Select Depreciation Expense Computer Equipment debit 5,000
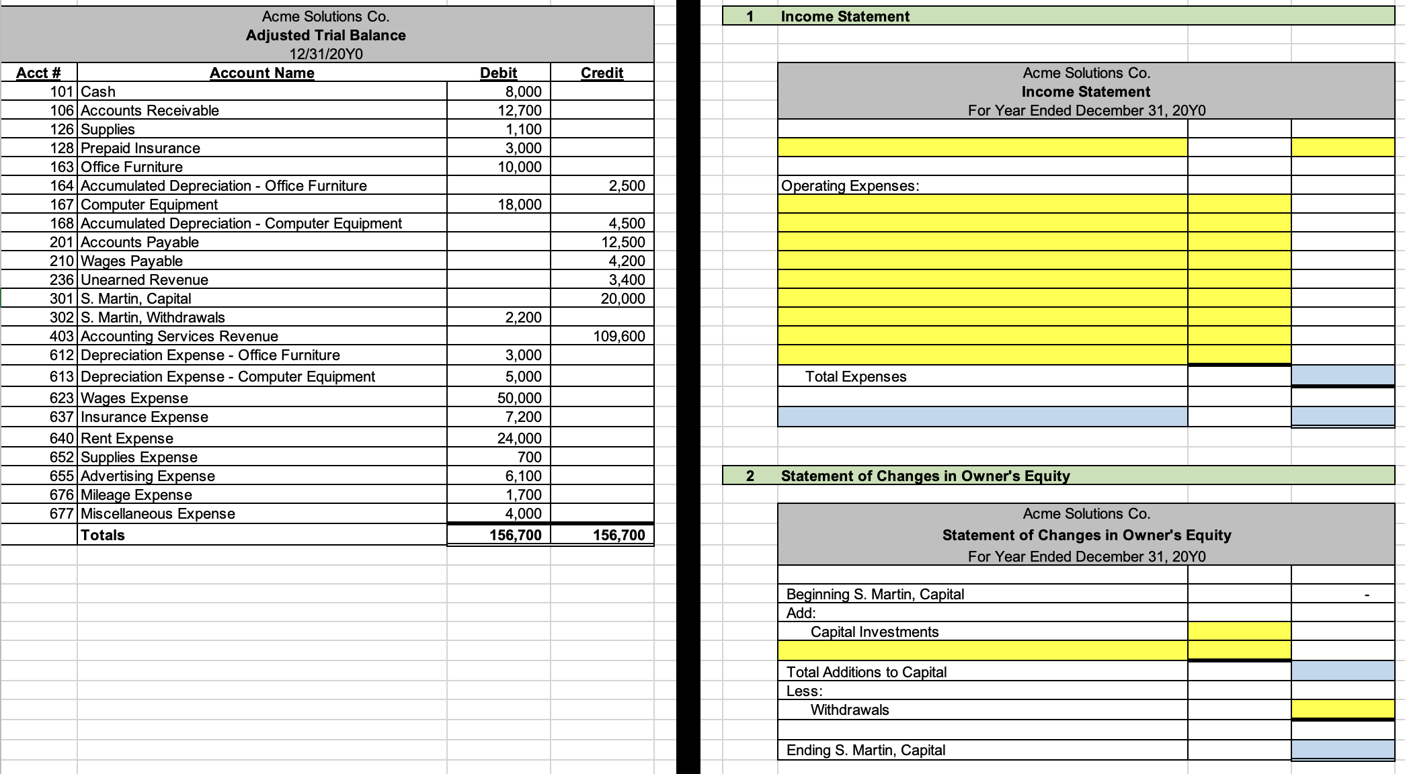1405x774 pixels. coord(499,376)
